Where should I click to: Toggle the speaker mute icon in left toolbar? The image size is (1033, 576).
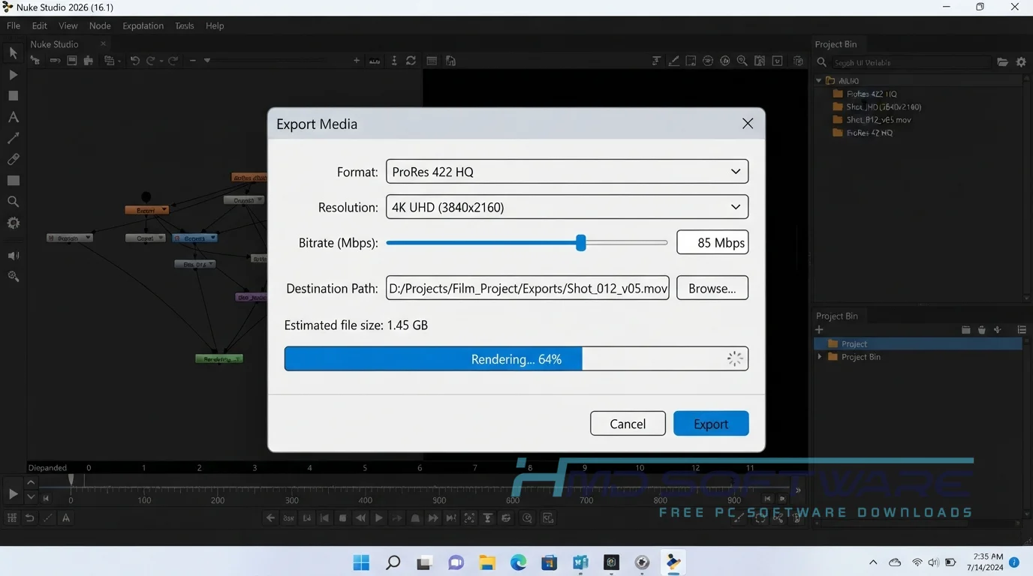[x=14, y=256]
